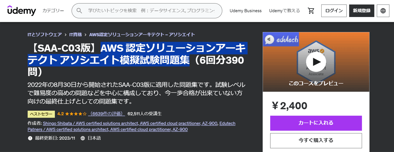Go to IT資格 breadcrumb
This screenshot has height=152, width=394.
pyautogui.click(x=75, y=34)
